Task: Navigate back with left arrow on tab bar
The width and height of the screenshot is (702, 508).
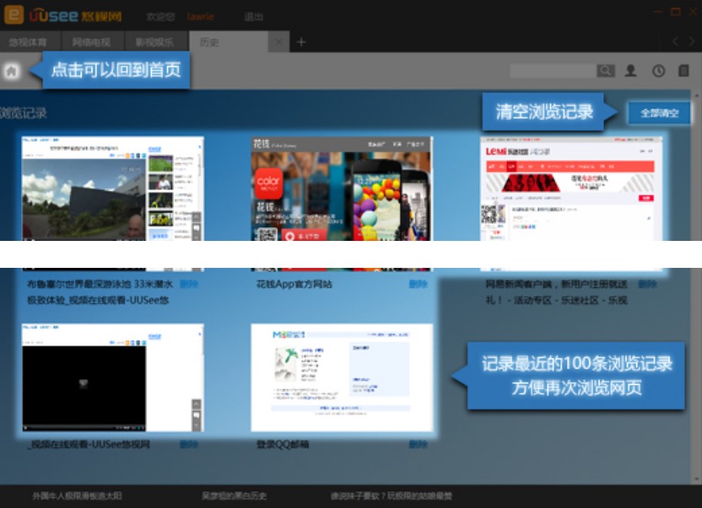Action: click(676, 42)
